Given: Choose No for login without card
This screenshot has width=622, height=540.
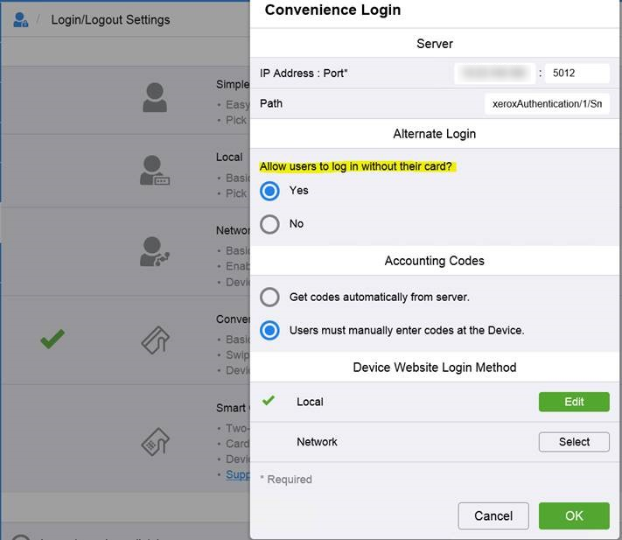Looking at the screenshot, I should 270,224.
